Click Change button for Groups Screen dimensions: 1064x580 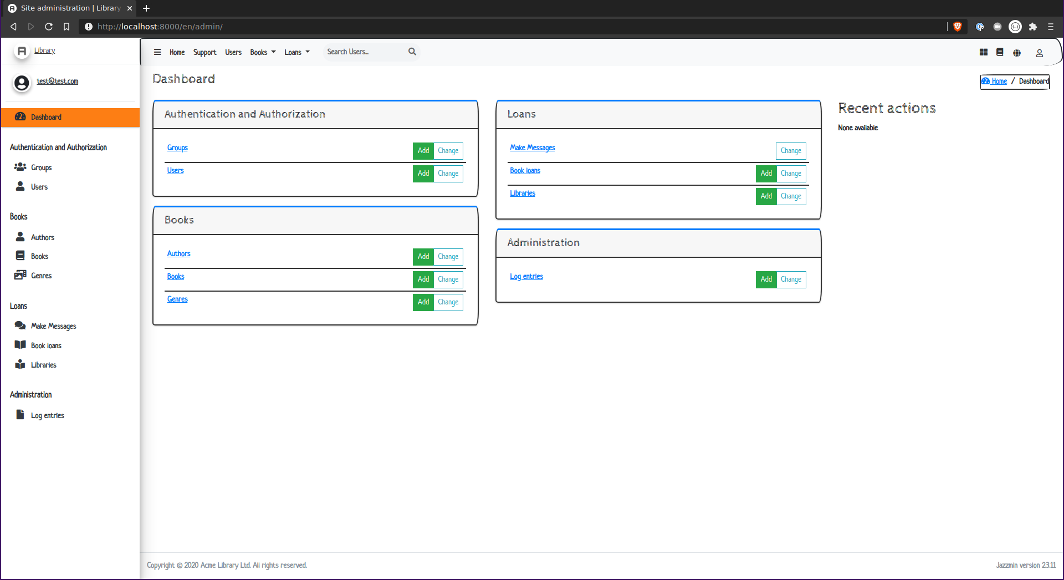click(448, 151)
